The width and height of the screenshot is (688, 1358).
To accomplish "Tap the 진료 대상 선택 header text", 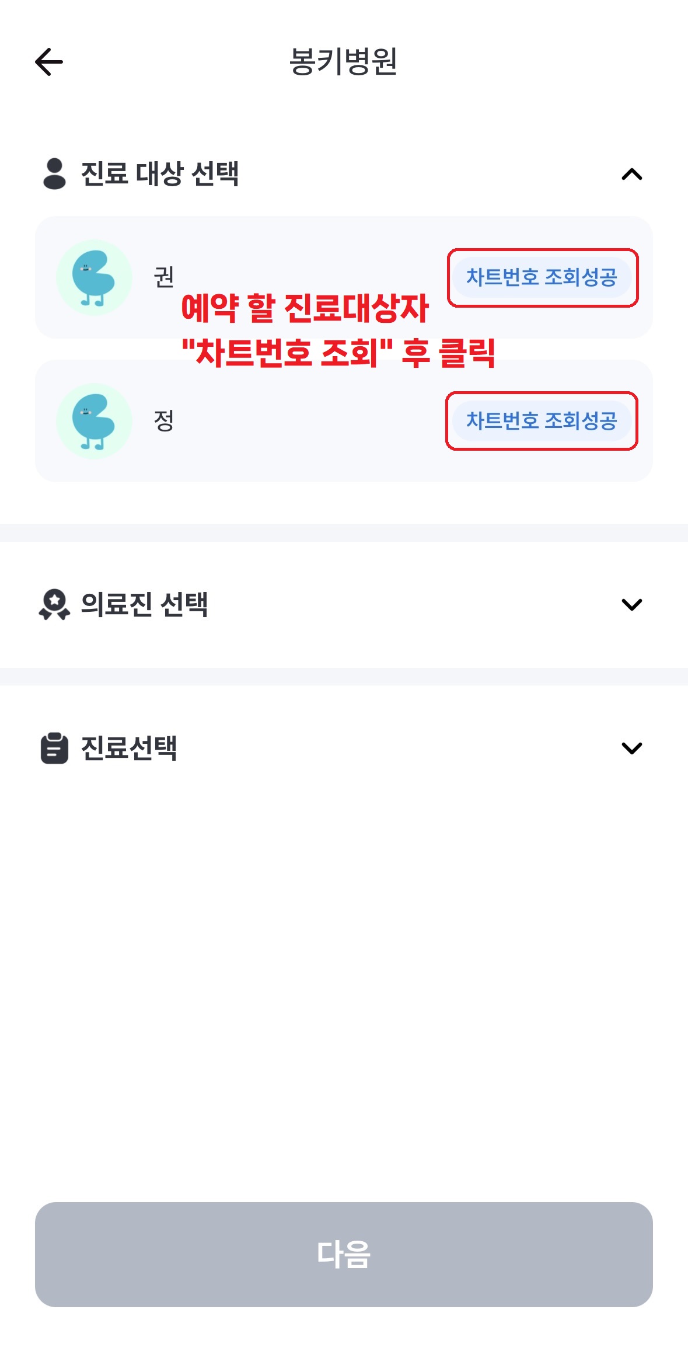I will pos(159,173).
